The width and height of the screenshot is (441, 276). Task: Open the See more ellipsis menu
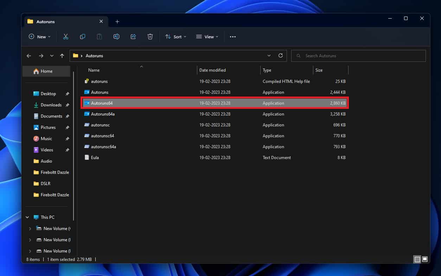(233, 37)
